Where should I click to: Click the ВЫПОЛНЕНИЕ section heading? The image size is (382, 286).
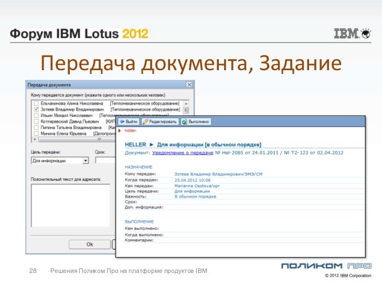[139, 222]
